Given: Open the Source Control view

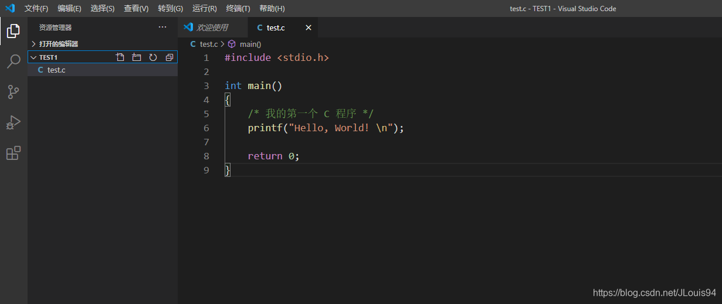Looking at the screenshot, I should [13, 92].
